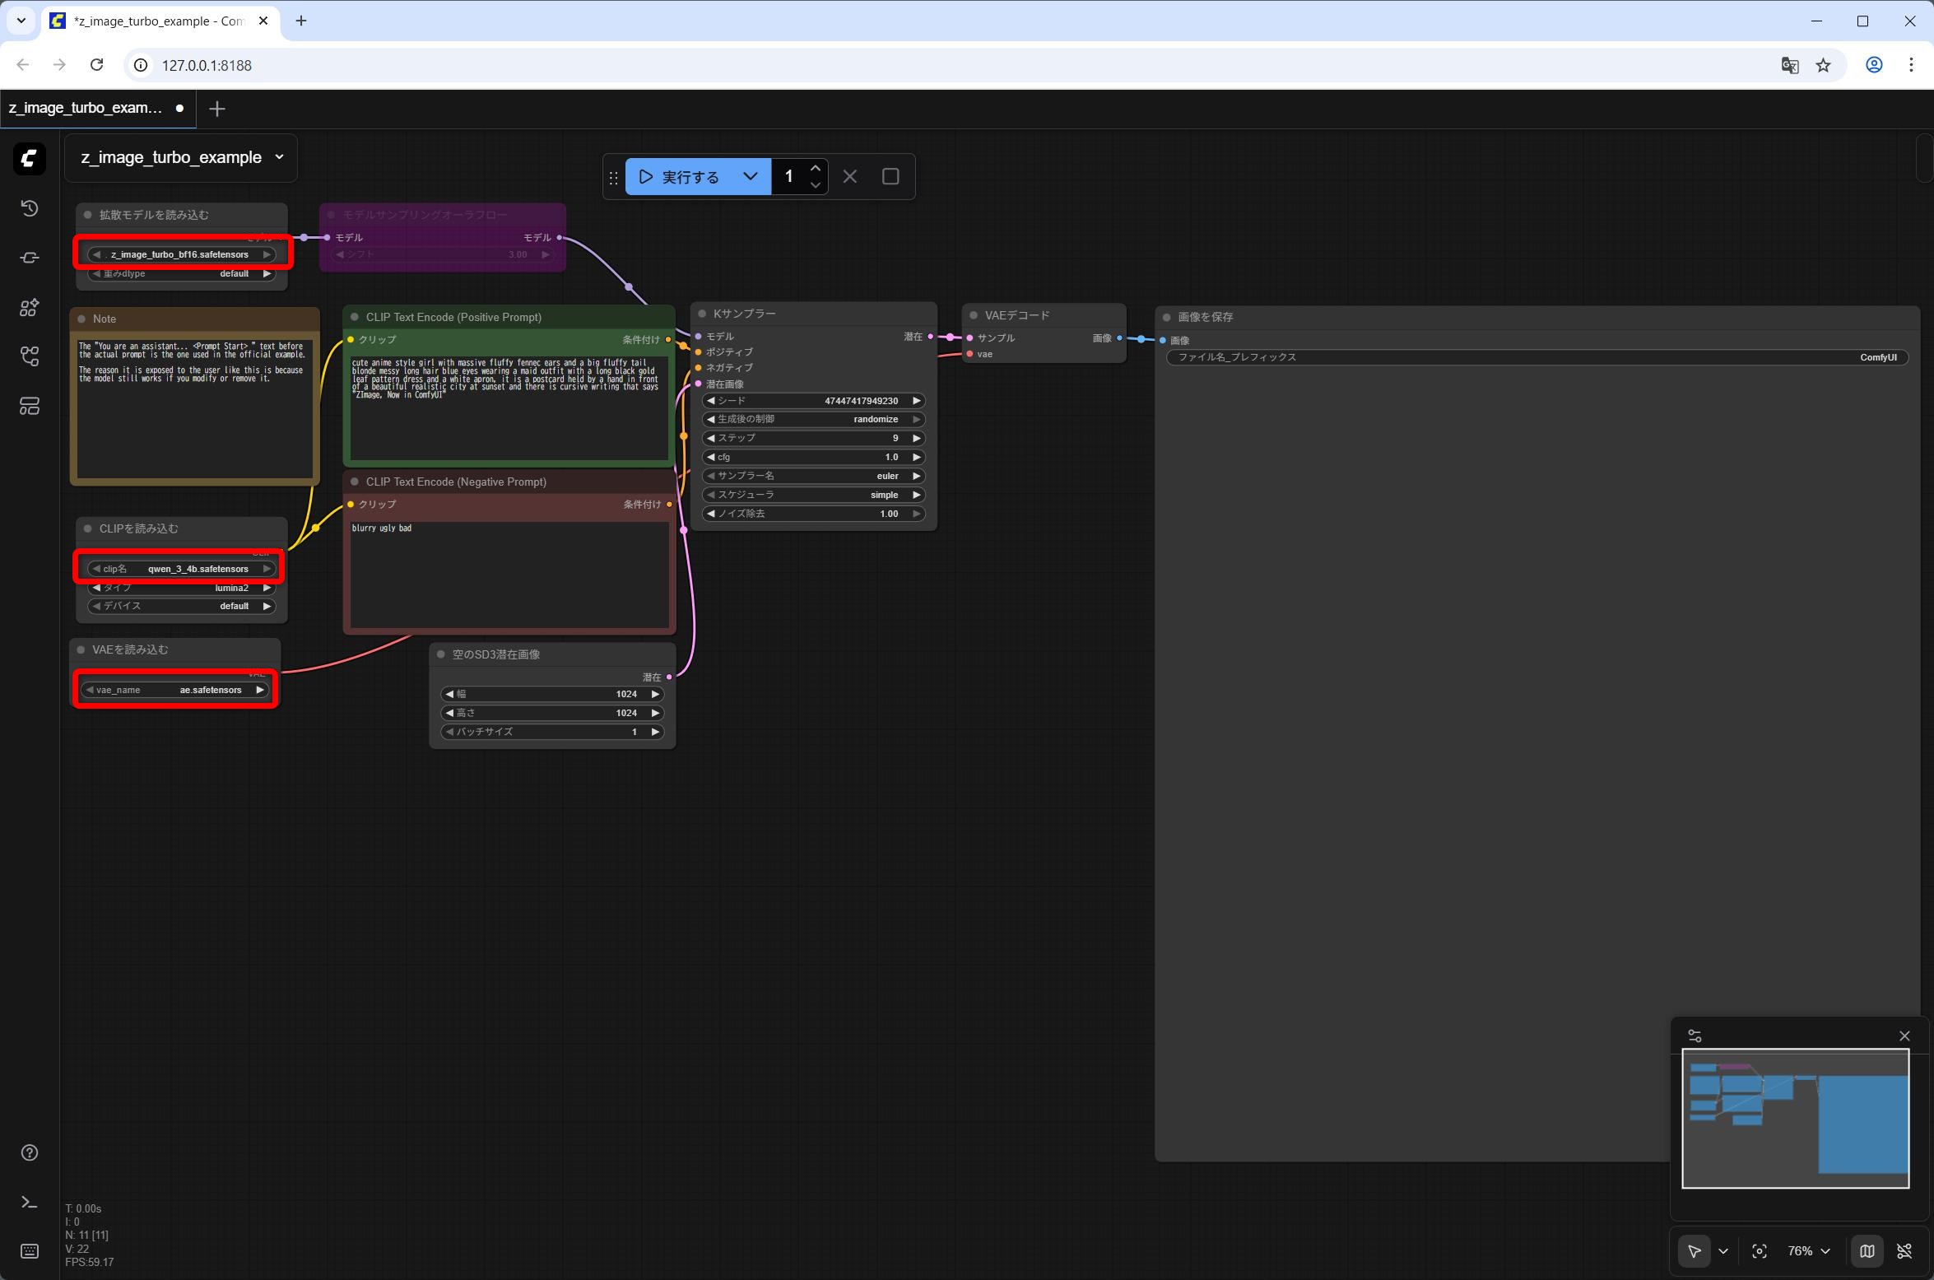Open the queue history sidebar icon
This screenshot has height=1280, width=1934.
click(x=30, y=208)
